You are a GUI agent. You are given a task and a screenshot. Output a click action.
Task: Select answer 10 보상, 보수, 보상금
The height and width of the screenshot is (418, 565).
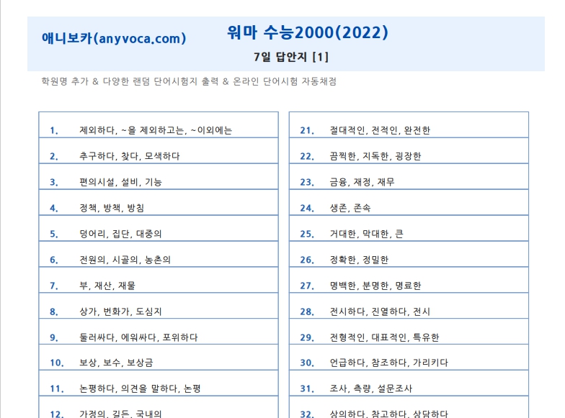coord(116,363)
